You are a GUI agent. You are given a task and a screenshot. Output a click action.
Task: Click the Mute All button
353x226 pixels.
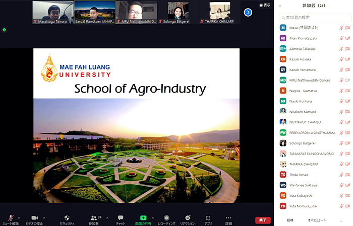point(317,220)
